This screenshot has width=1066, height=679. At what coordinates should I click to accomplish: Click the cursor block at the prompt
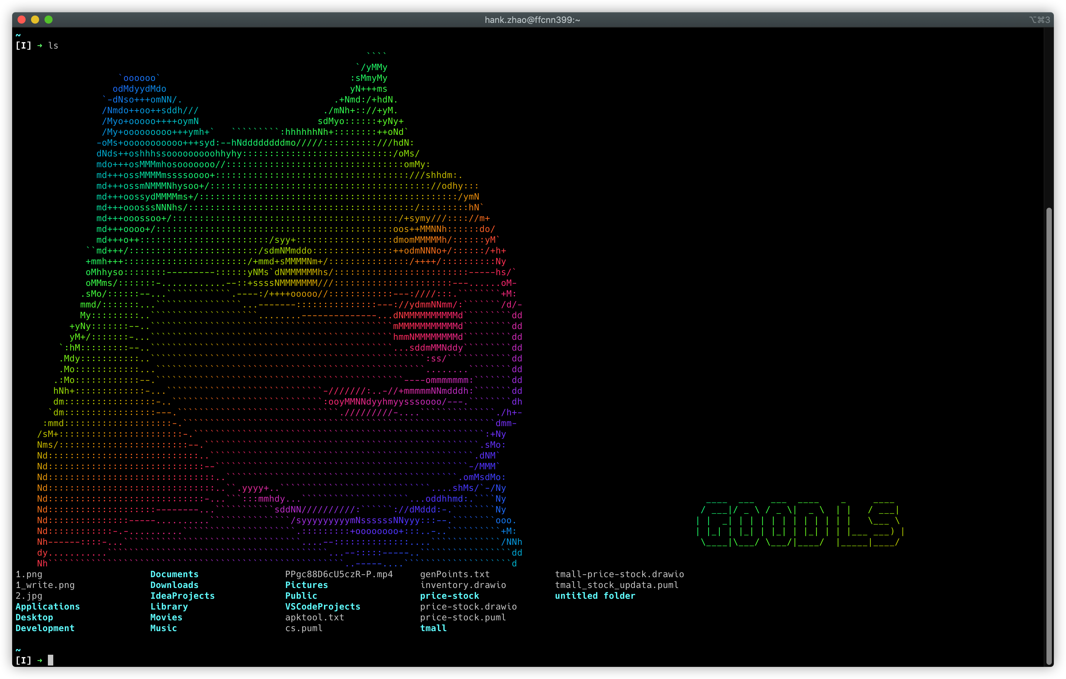(51, 660)
